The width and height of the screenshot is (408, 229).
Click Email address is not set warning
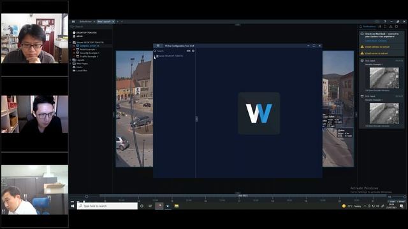click(x=382, y=46)
